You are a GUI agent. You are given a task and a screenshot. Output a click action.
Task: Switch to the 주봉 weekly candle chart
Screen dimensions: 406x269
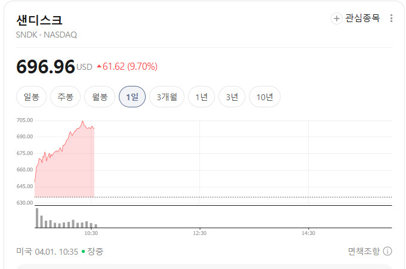pos(65,97)
